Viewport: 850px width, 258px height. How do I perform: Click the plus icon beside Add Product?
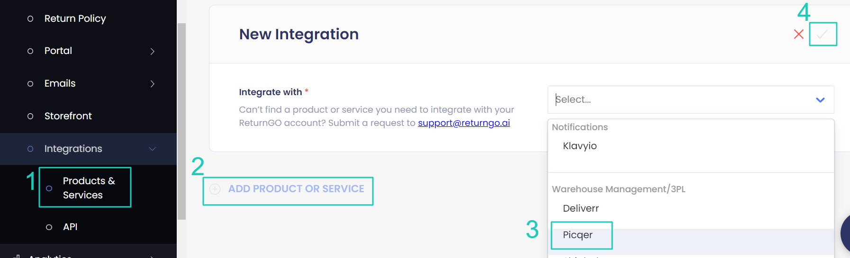(x=215, y=189)
